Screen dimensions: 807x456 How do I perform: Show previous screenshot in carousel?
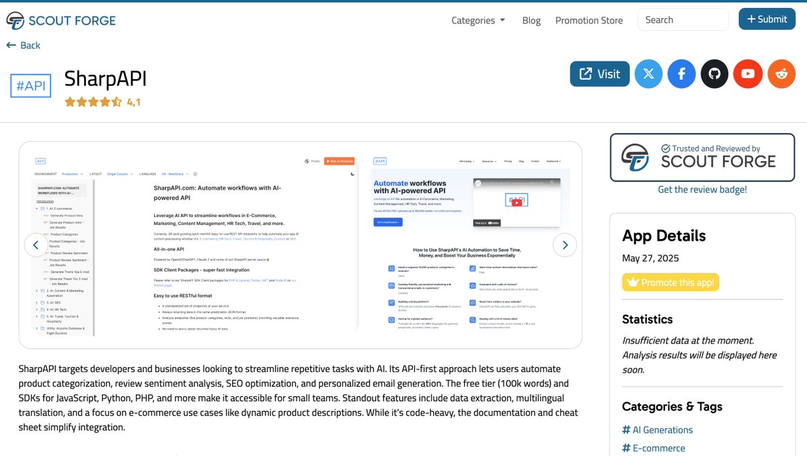point(36,245)
